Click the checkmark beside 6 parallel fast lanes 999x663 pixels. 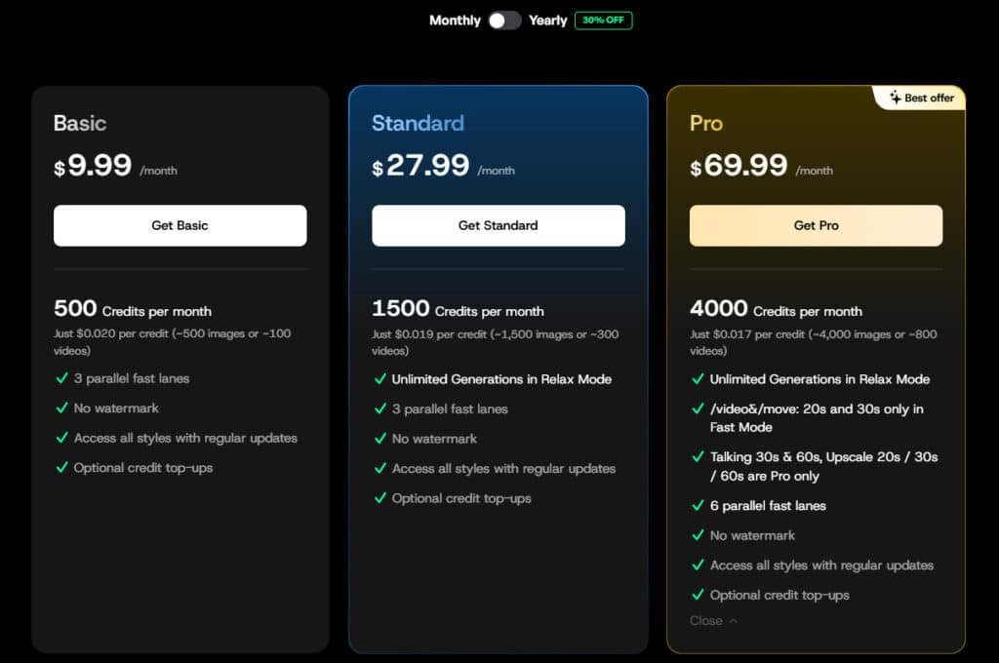pos(698,506)
